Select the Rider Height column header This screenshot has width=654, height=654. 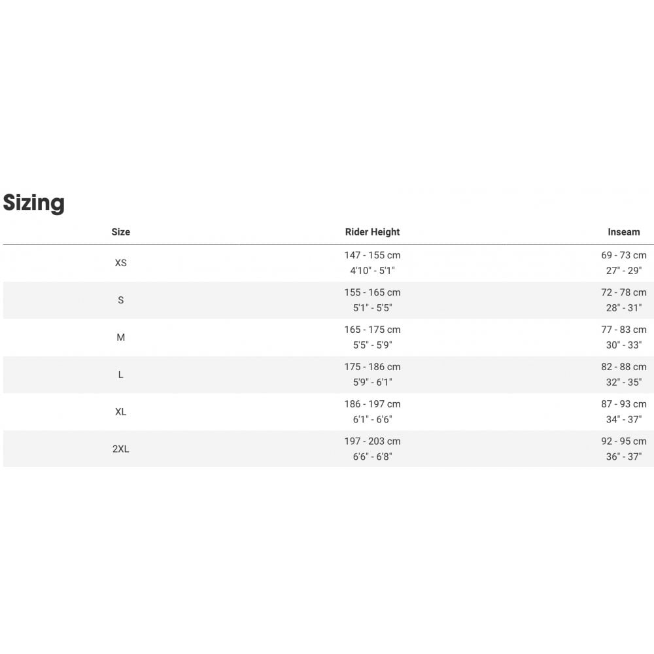(372, 232)
